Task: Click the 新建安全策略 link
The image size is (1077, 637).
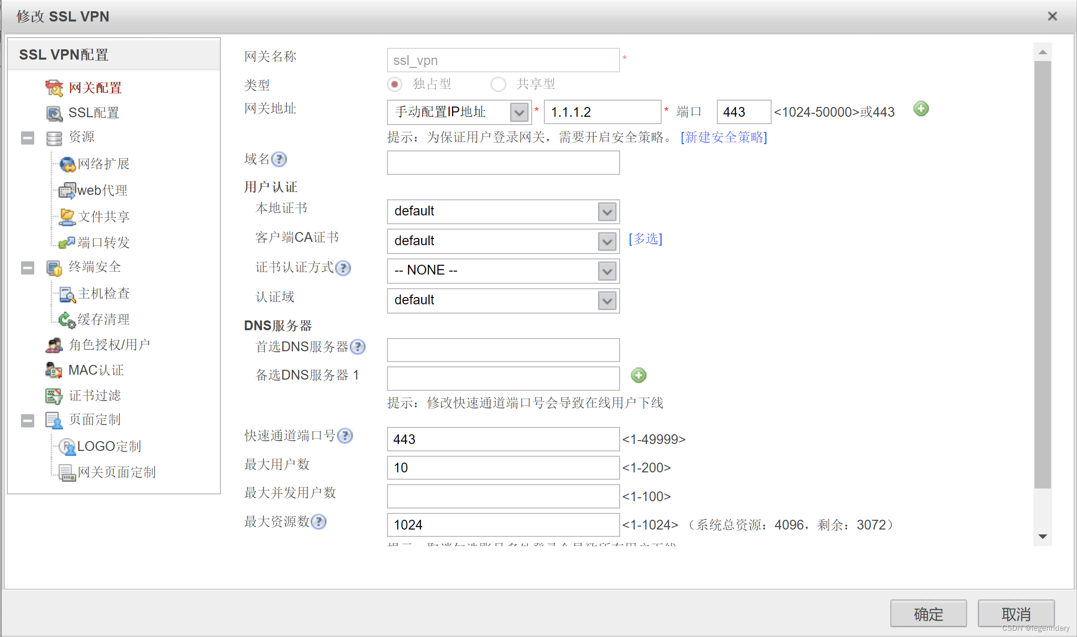Action: [724, 137]
